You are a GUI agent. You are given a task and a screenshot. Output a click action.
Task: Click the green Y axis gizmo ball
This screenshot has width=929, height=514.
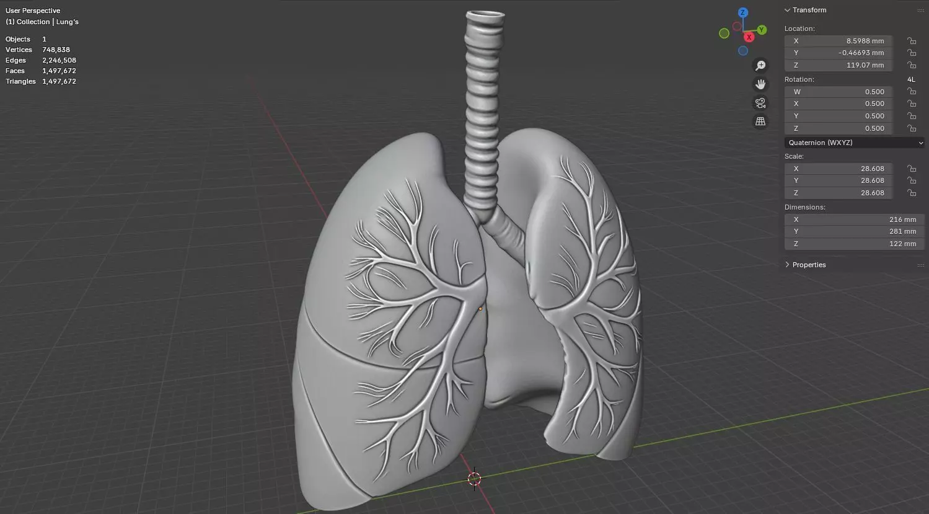(762, 30)
